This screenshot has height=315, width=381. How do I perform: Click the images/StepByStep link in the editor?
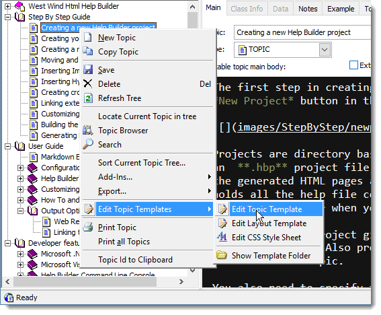pyautogui.click(x=304, y=127)
